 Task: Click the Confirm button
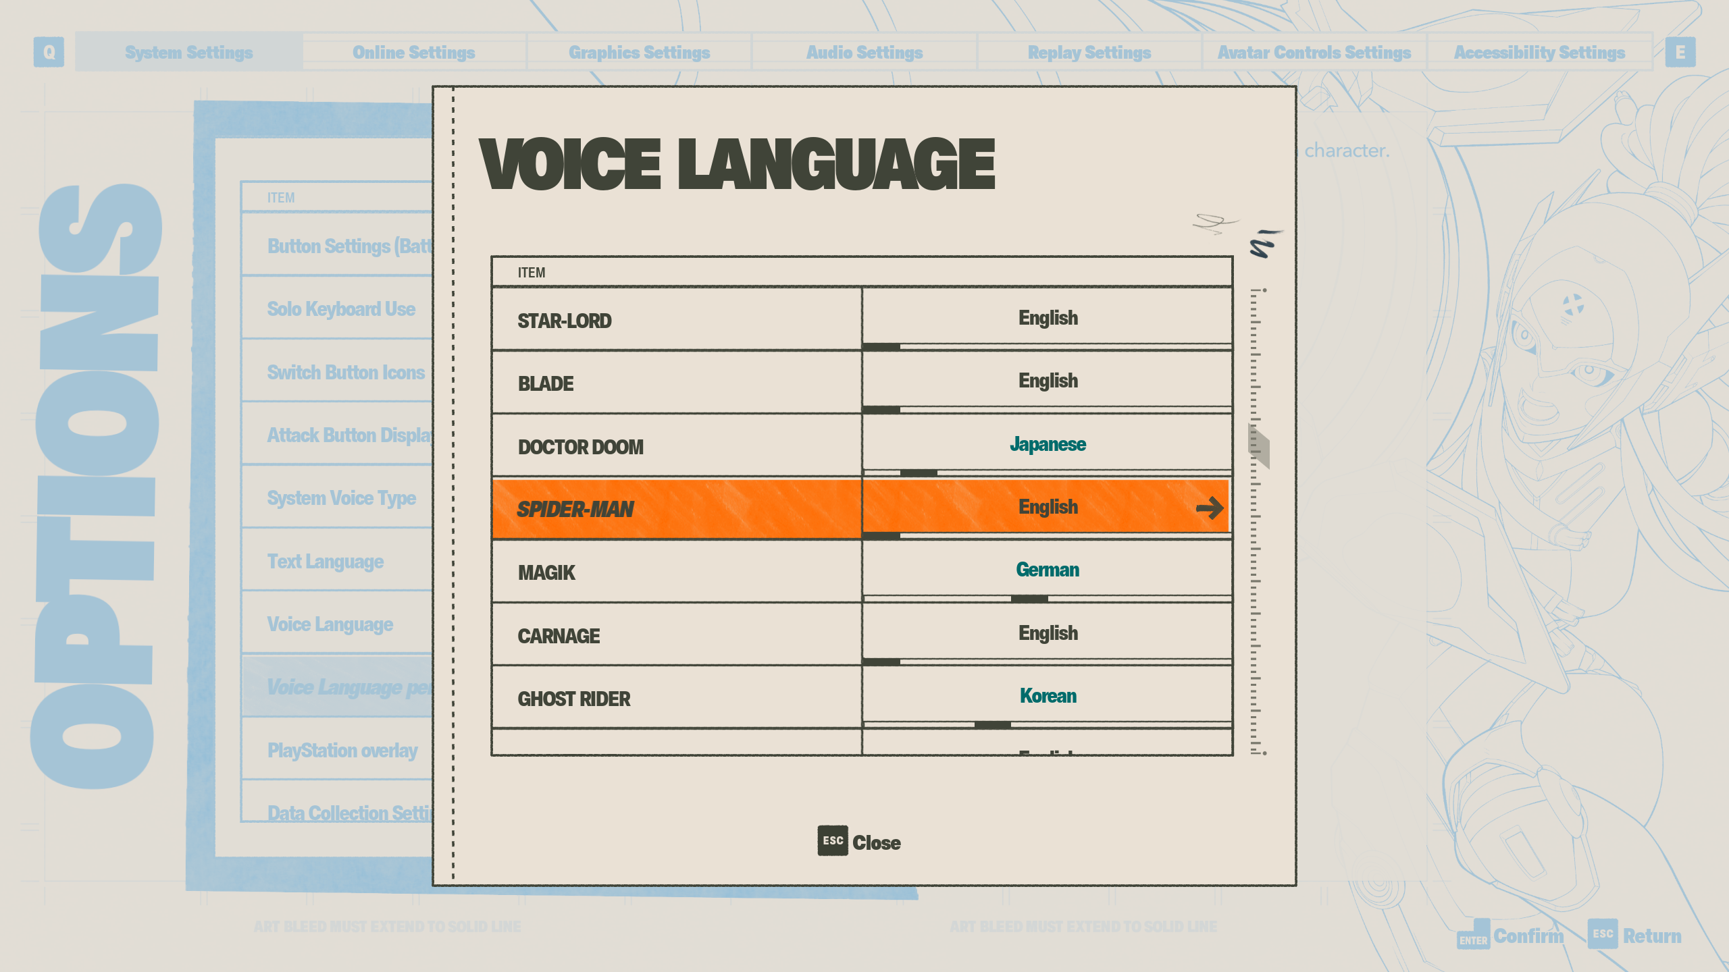(x=1511, y=936)
